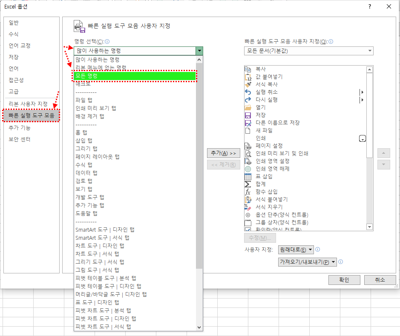Open the 명령 선택 dropdown arrow
Viewport: 400px width, 336px height.
199,51
